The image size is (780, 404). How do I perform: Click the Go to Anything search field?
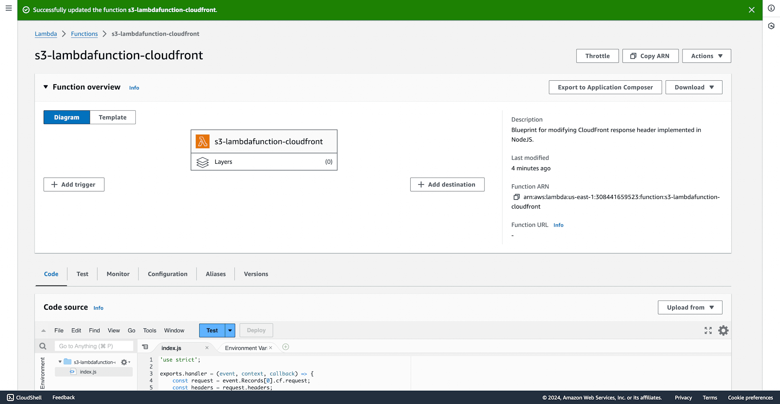click(x=94, y=346)
